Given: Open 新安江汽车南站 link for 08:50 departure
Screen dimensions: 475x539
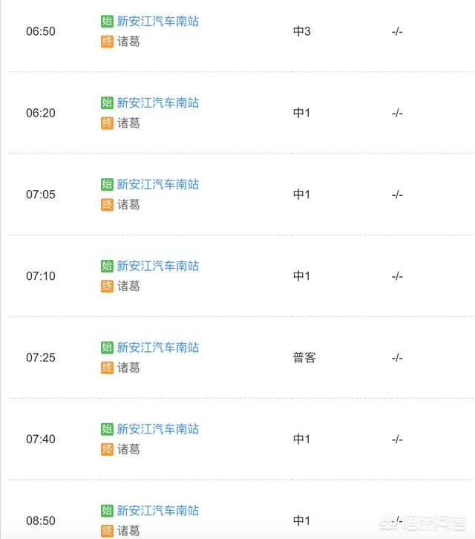Looking at the screenshot, I should [158, 511].
